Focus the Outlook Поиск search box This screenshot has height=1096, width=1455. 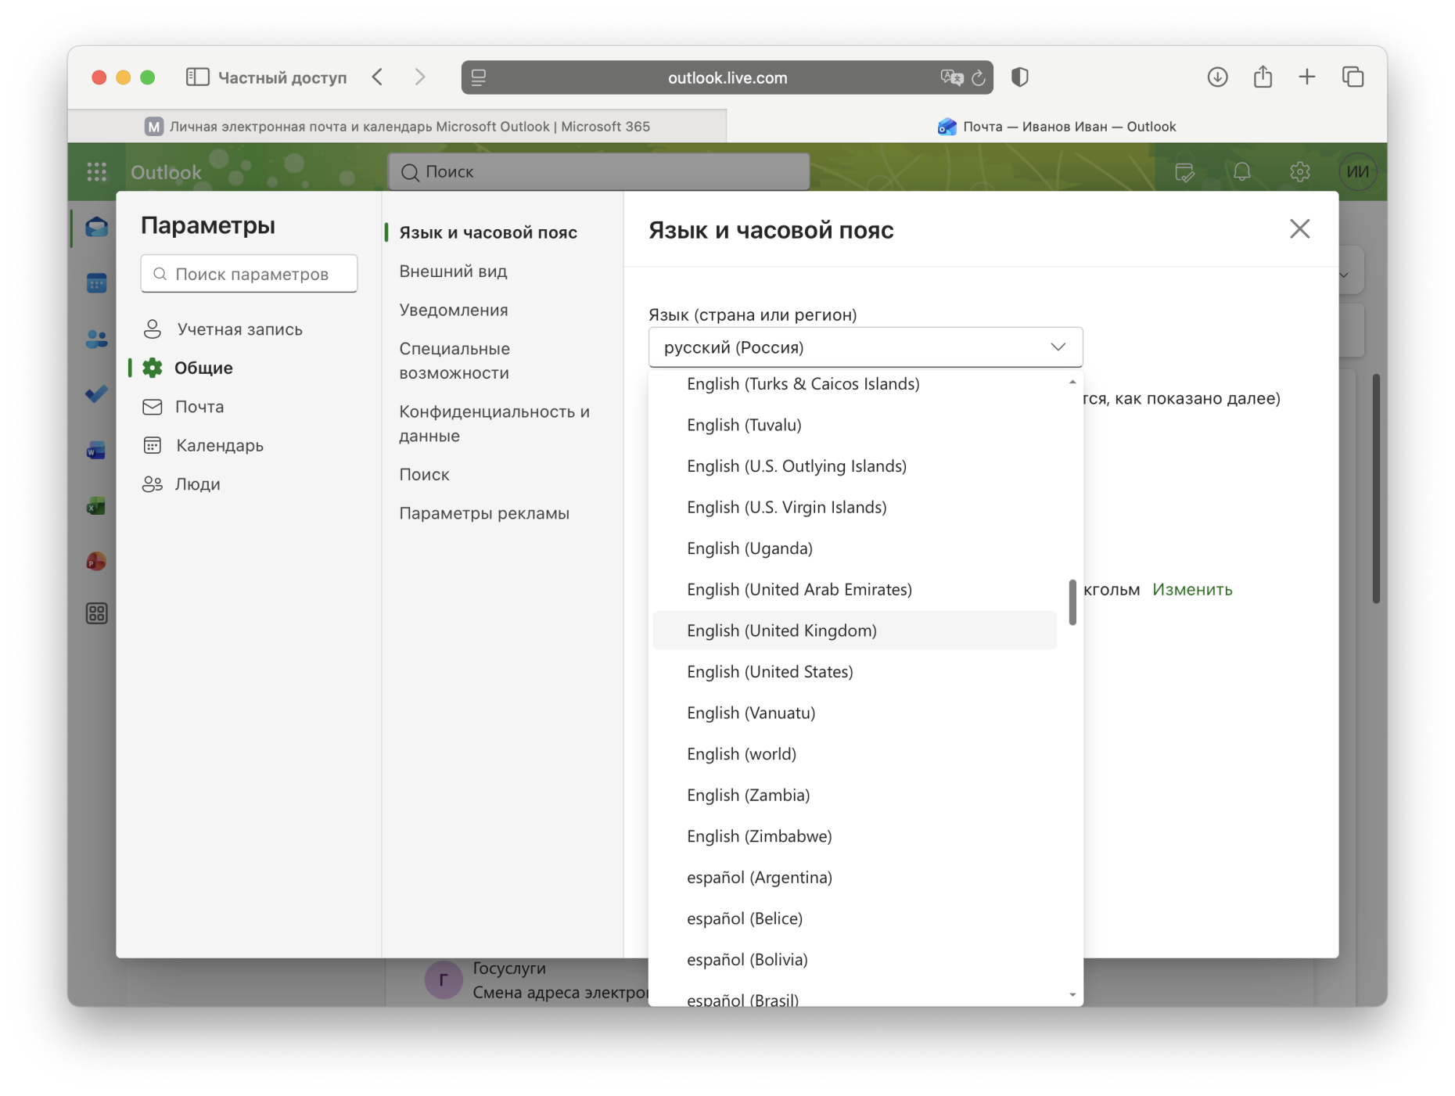point(599,172)
